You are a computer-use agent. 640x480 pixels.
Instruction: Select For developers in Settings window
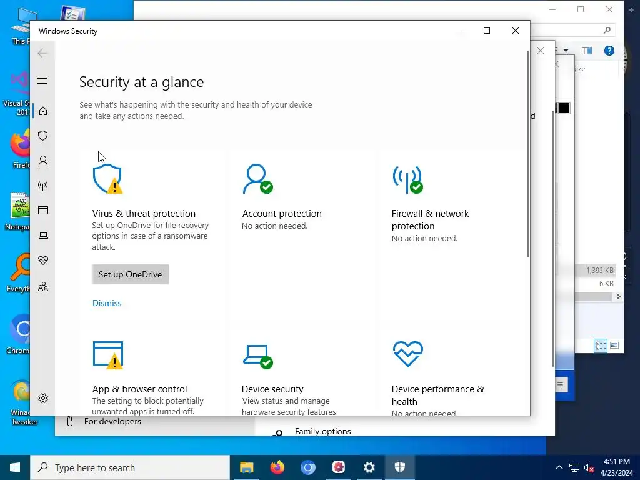click(x=112, y=421)
